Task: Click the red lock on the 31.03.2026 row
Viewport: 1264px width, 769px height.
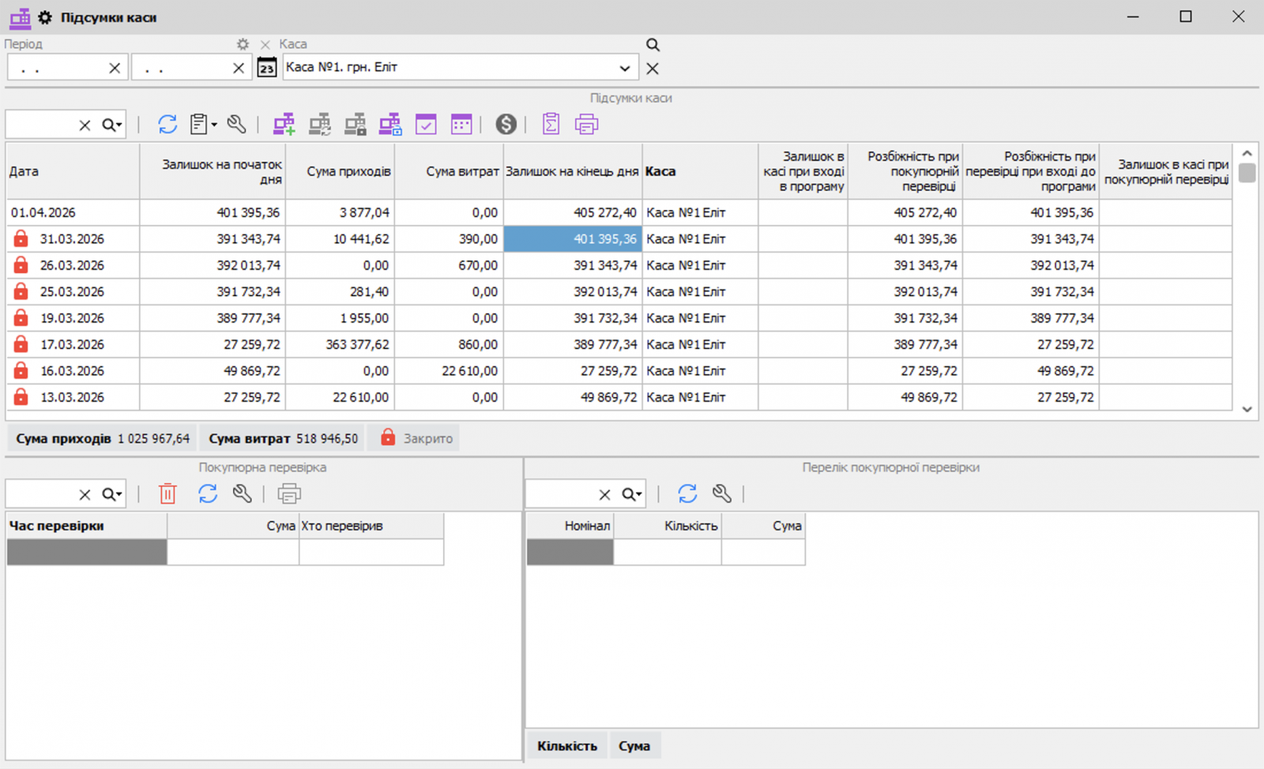Action: 21,238
